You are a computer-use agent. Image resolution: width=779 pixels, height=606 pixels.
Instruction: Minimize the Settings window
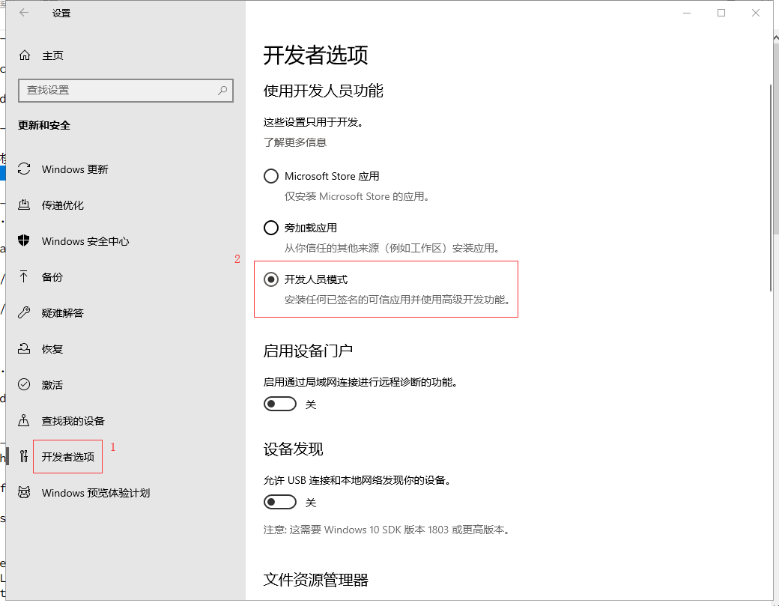[x=687, y=13]
